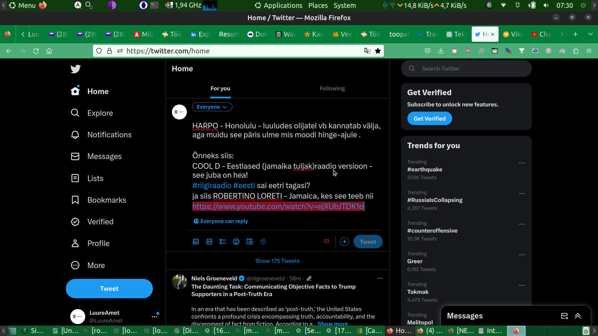Viewport: 598px width, 336px height.
Task: Open Firefox downloads panel
Action: click(441, 51)
